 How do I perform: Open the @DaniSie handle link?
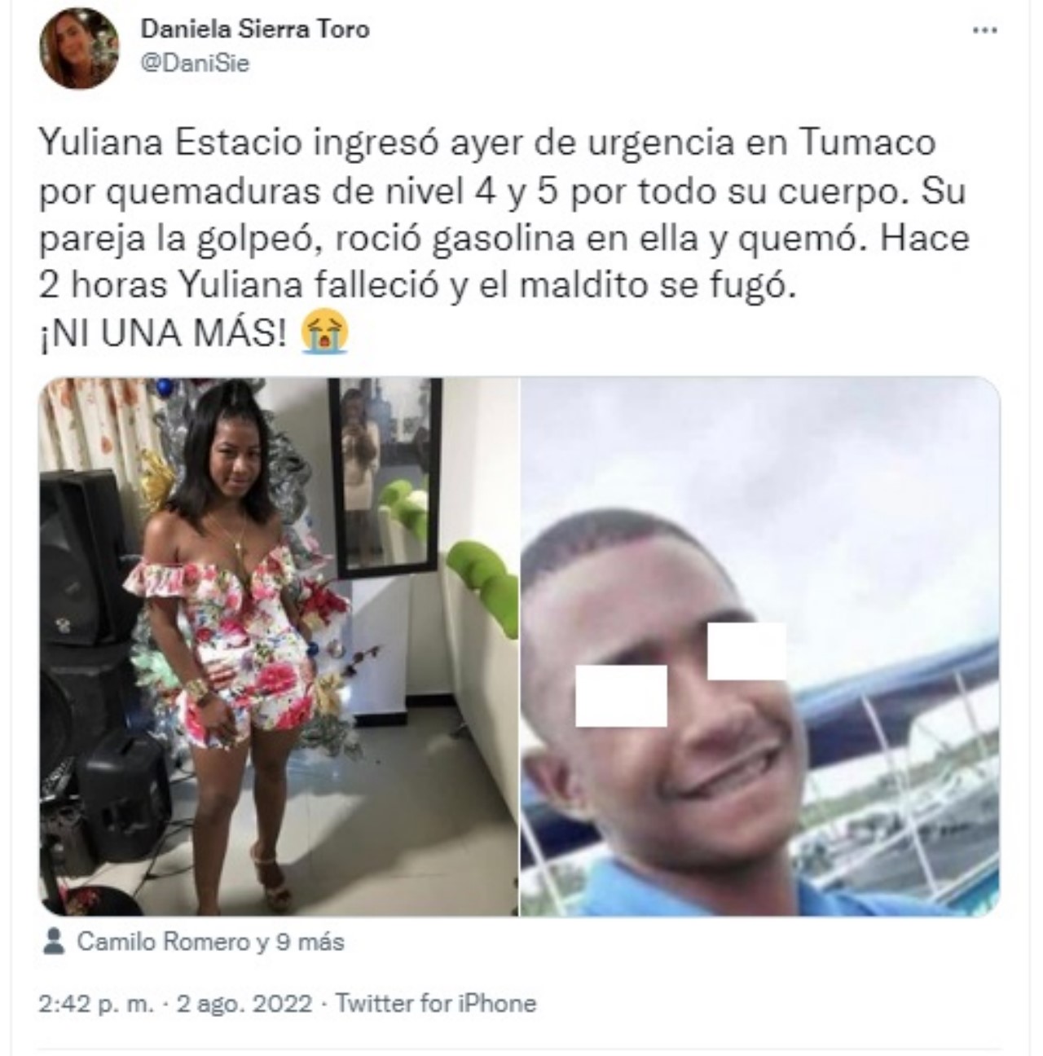195,64
